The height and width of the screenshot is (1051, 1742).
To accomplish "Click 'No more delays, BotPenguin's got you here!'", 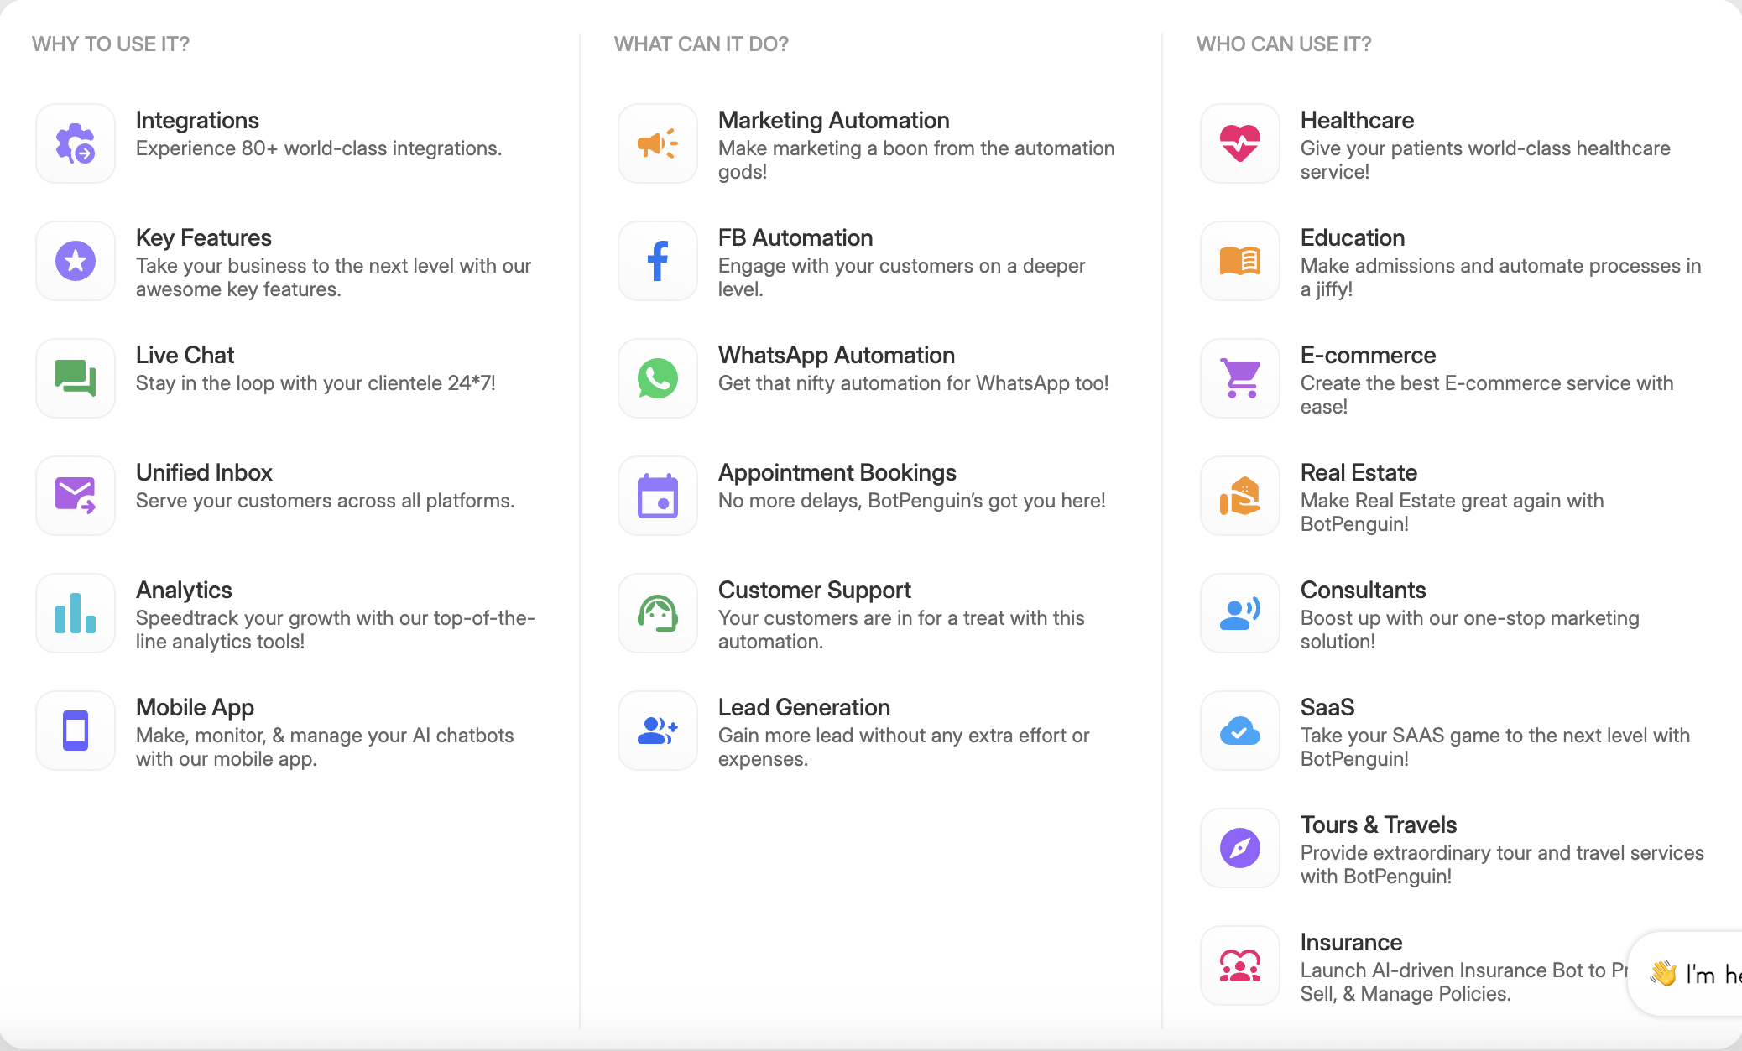I will pos(912,501).
